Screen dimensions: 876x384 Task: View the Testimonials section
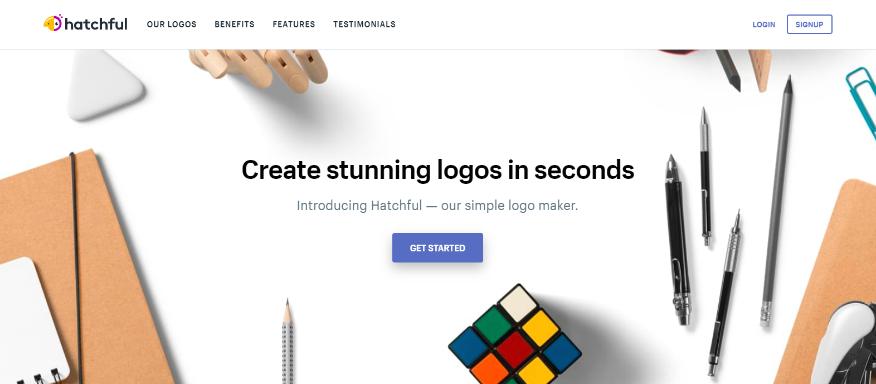[x=364, y=25]
